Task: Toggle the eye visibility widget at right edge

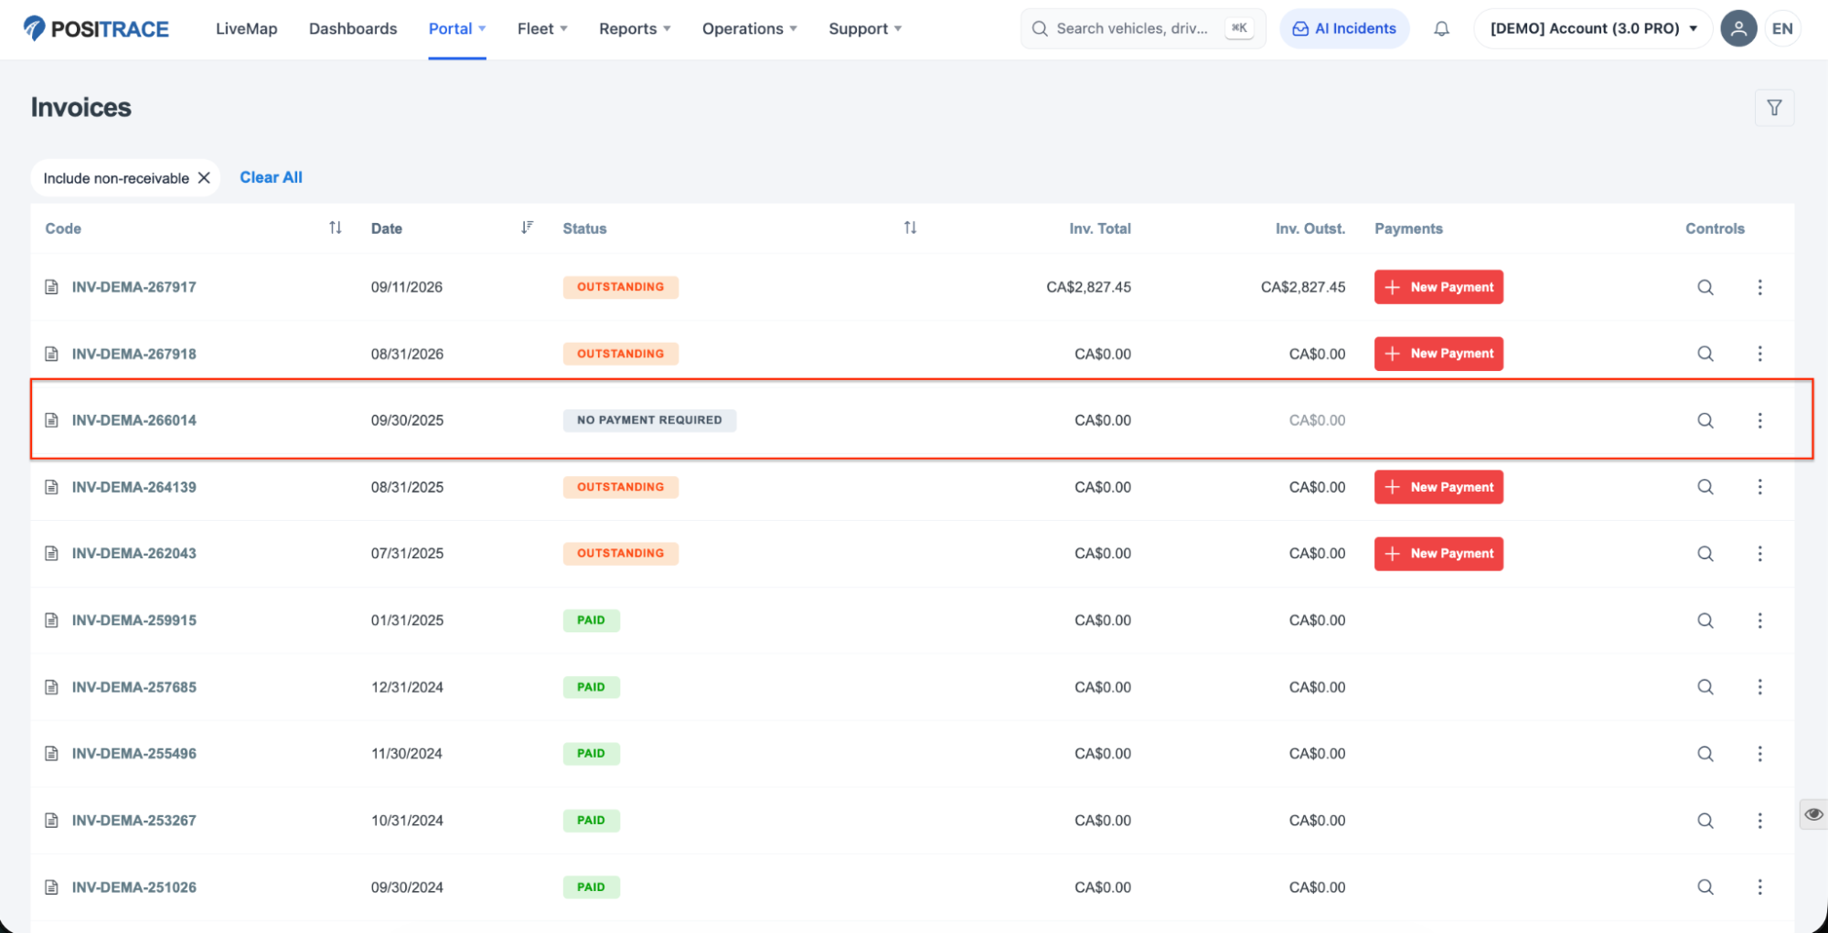Action: coord(1813,814)
